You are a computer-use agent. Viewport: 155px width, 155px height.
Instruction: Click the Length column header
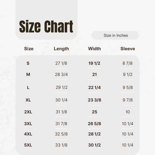click(61, 49)
